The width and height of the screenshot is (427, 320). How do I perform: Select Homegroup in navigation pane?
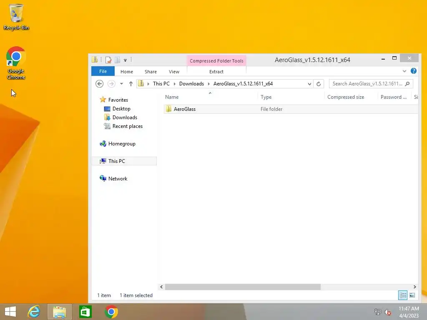[117, 144]
